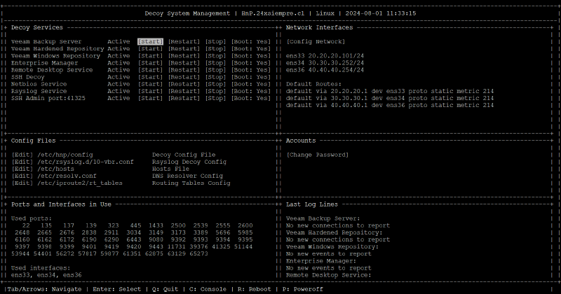Edit /etc/rsyslog.d/10-vbr.conf file
This screenshot has height=294, width=561.
(22, 162)
